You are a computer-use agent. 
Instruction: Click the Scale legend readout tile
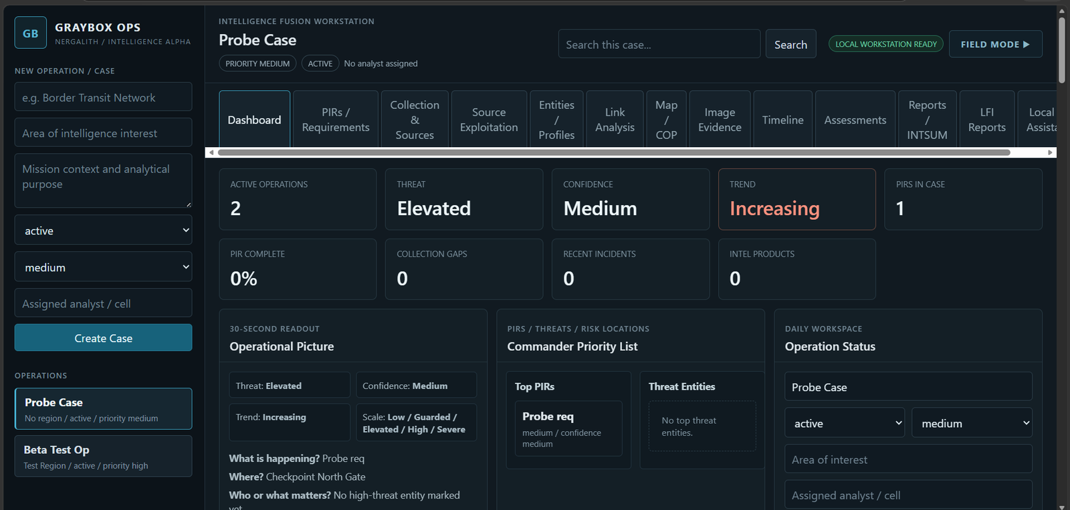416,422
